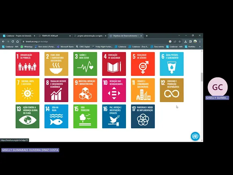Open SDG 3 Saúde e Bem-Estar tile
Image resolution: width=233 pixels, height=175 pixels.
click(x=85, y=64)
